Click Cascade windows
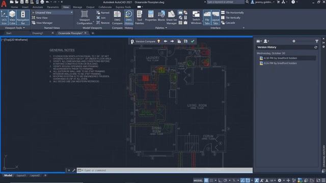The width and height of the screenshot is (326, 183). 228,23
